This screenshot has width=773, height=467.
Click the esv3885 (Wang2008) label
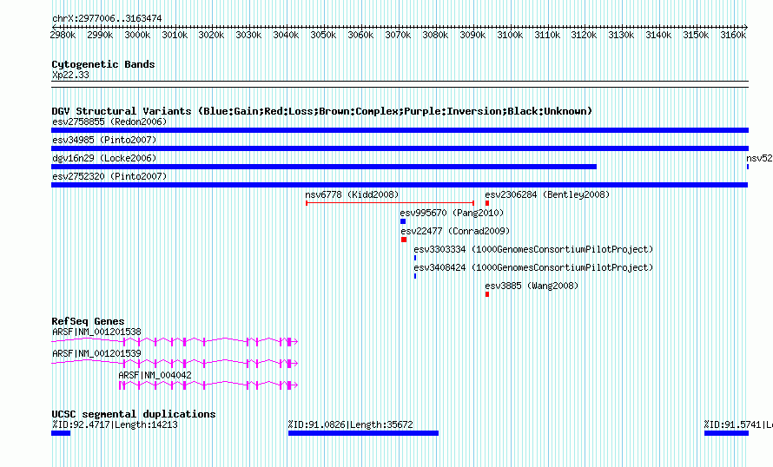point(532,286)
